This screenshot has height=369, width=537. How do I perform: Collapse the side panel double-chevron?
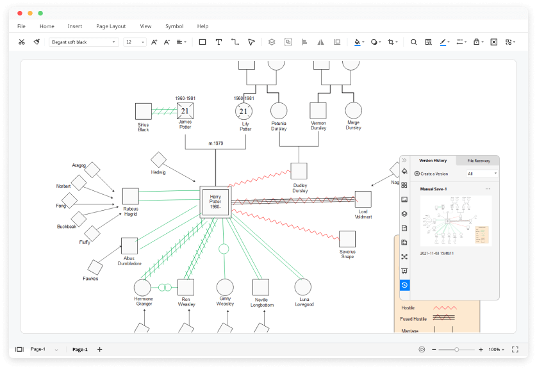pyautogui.click(x=404, y=160)
